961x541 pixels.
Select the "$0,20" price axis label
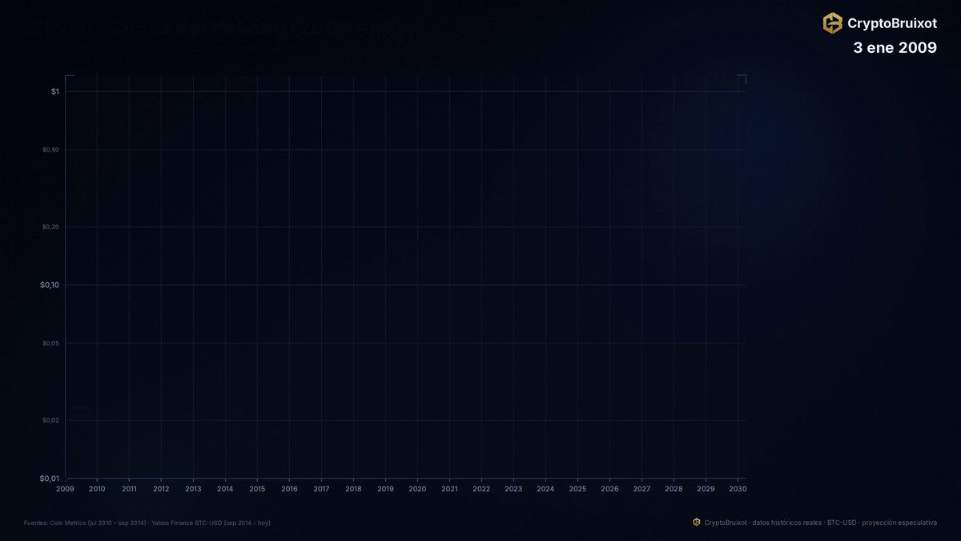[50, 227]
